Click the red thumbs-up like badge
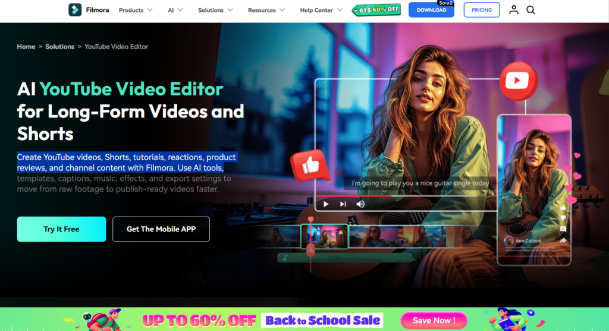The width and height of the screenshot is (609, 331). [x=310, y=165]
